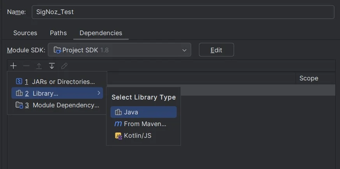
Task: Click the Module Dependency folder icon
Action: 19,105
